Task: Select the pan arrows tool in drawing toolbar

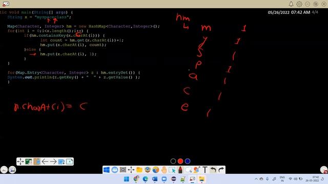Action: click(x=131, y=170)
